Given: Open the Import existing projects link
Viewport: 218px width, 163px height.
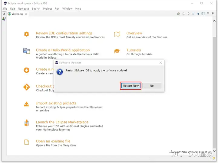Looking at the screenshot, I should coord(56,103).
